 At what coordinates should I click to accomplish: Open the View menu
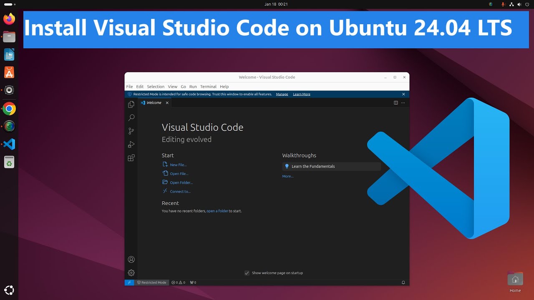click(x=173, y=87)
